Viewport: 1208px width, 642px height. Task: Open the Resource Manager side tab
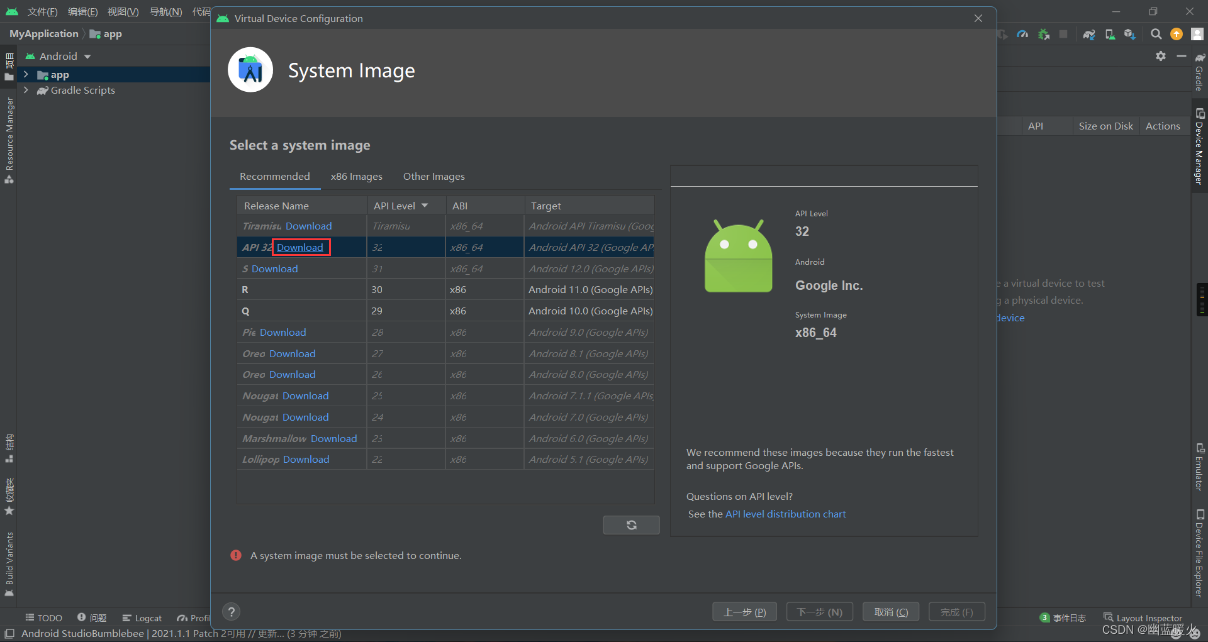click(9, 140)
